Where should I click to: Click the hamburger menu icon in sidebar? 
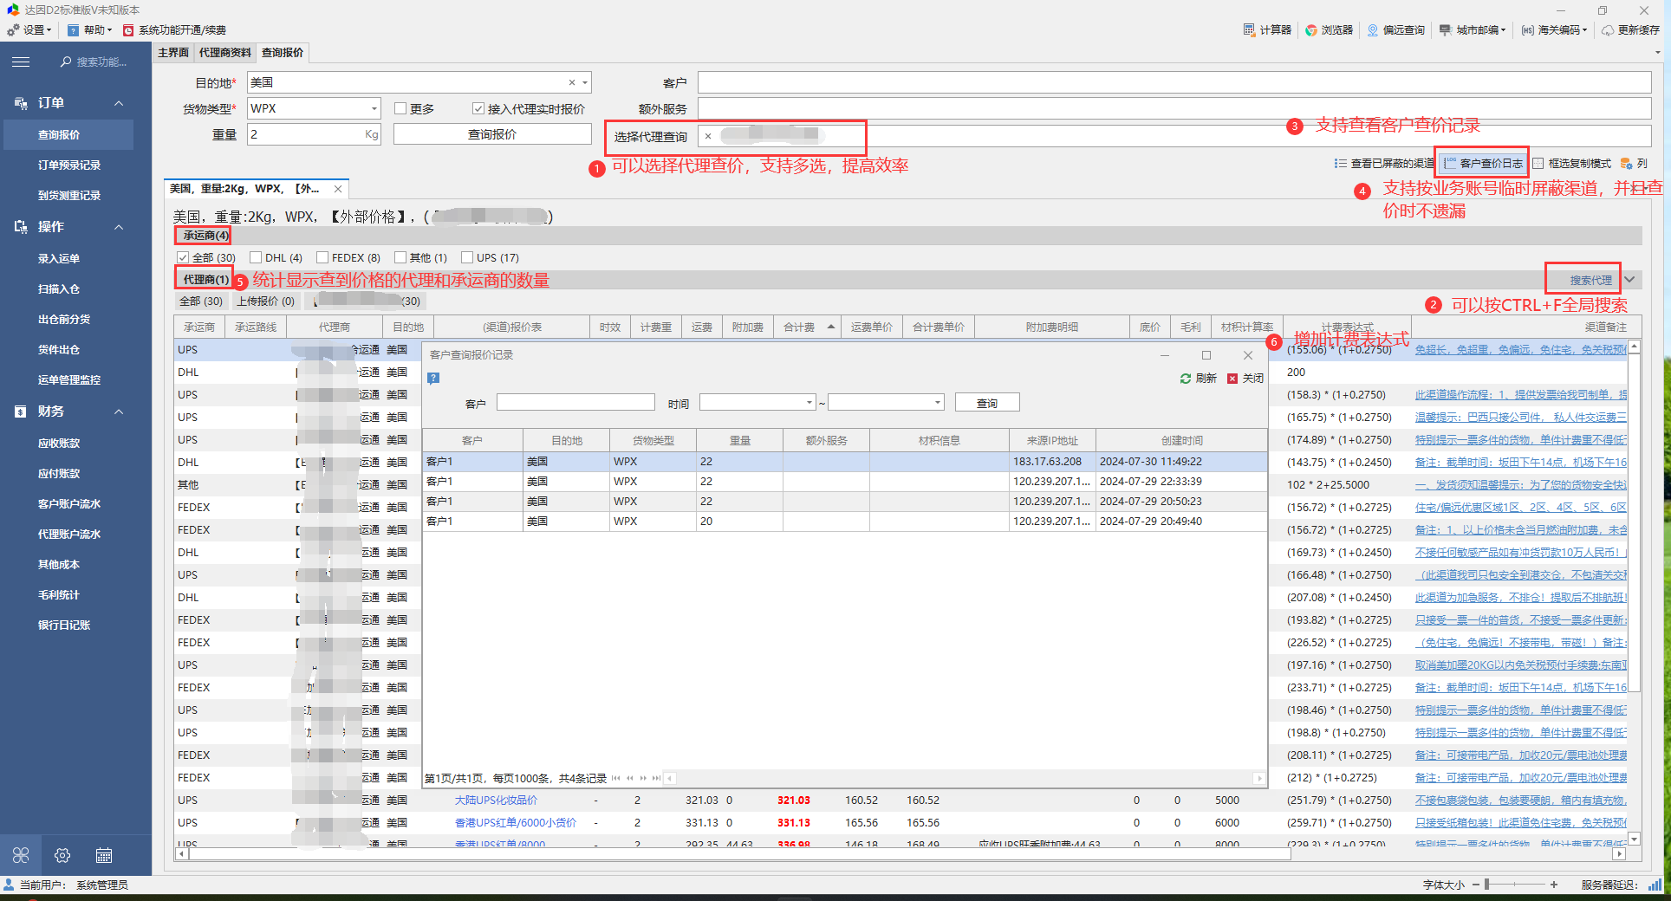tap(21, 62)
